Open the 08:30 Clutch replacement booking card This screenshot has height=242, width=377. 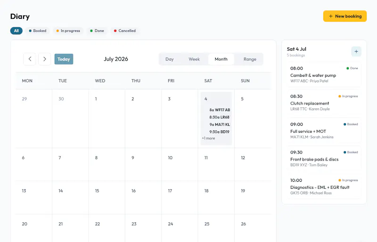point(324,102)
